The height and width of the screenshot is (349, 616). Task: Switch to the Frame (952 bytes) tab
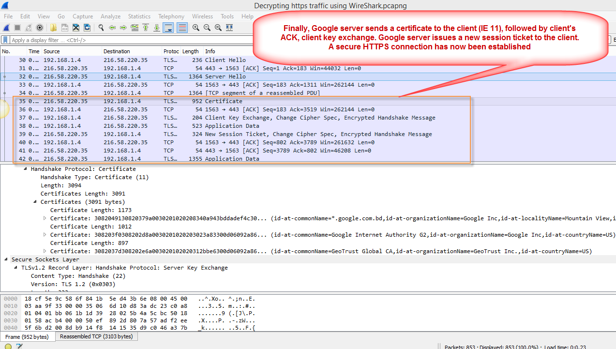coord(27,336)
